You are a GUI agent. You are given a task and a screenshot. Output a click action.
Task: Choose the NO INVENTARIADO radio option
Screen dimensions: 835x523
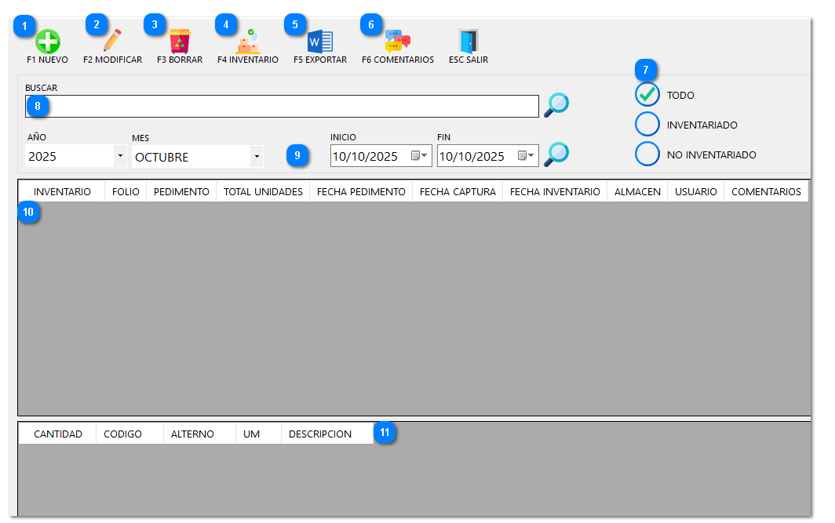pyautogui.click(x=647, y=154)
